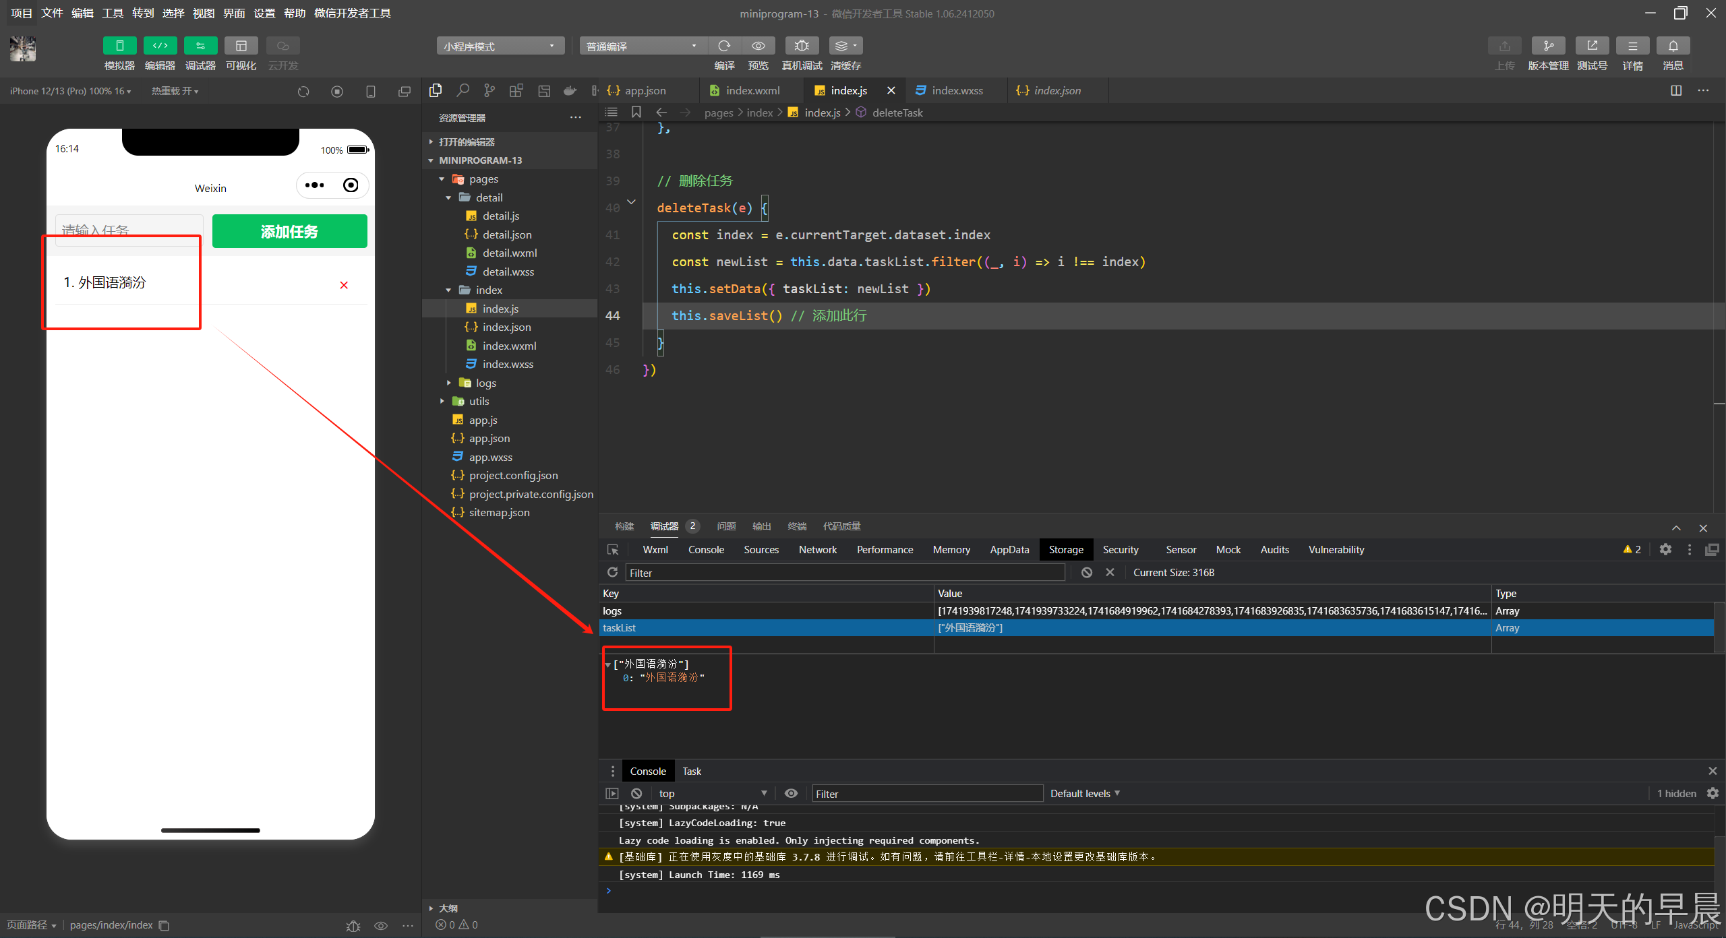The image size is (1726, 938).
Task: Click the green 添加任务 button
Action: [x=289, y=231]
